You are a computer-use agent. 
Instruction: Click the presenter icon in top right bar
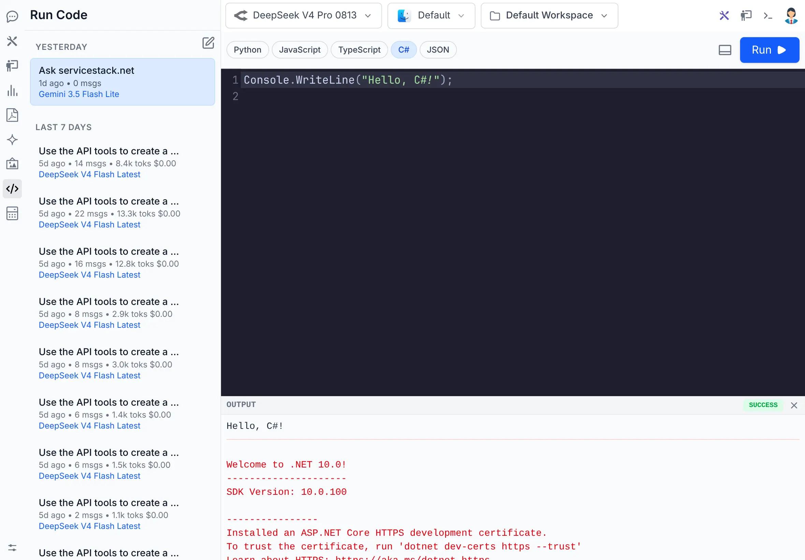point(746,15)
